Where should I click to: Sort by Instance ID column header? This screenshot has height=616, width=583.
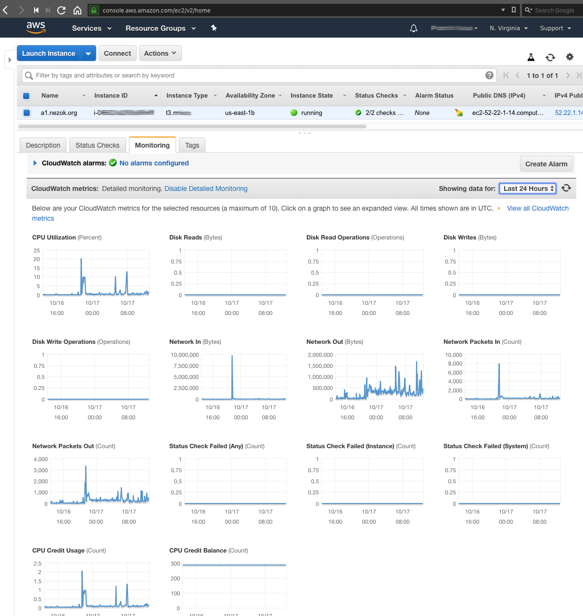pos(125,95)
